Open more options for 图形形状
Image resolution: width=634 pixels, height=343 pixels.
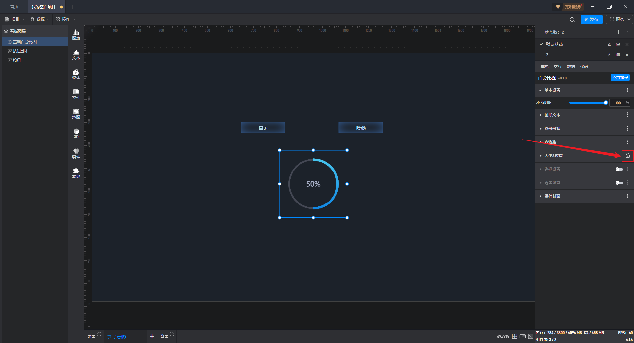(628, 129)
